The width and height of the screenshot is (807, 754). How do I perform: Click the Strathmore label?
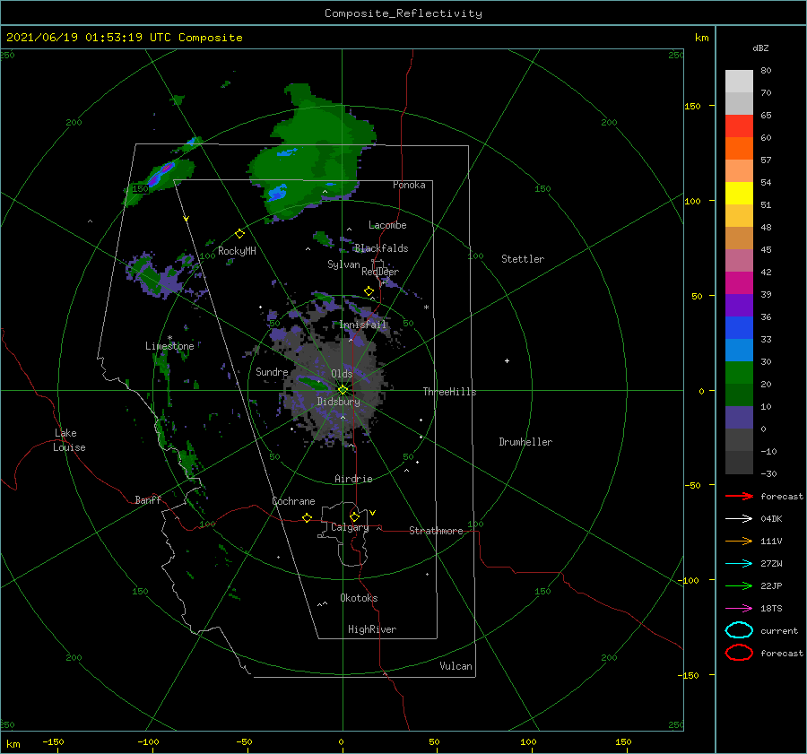[x=436, y=531]
